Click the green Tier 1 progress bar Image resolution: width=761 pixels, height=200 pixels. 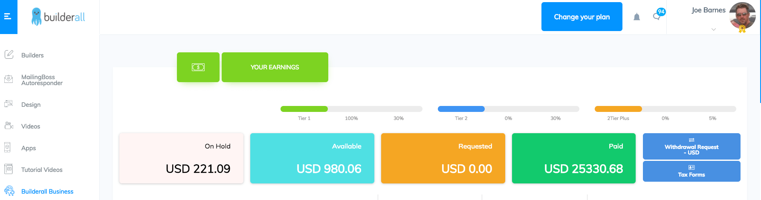coord(304,109)
